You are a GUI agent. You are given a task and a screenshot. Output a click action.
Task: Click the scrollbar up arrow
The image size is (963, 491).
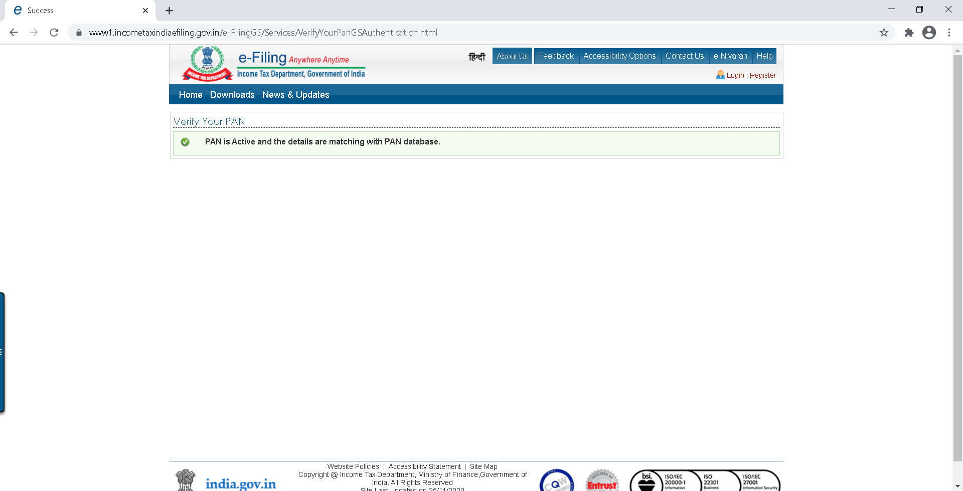957,50
